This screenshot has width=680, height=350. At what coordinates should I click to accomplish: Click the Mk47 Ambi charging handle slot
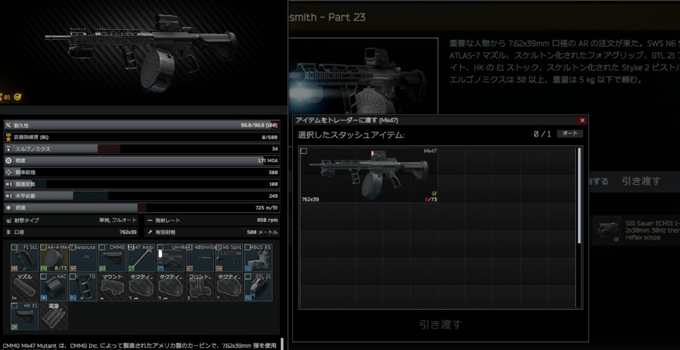141,258
